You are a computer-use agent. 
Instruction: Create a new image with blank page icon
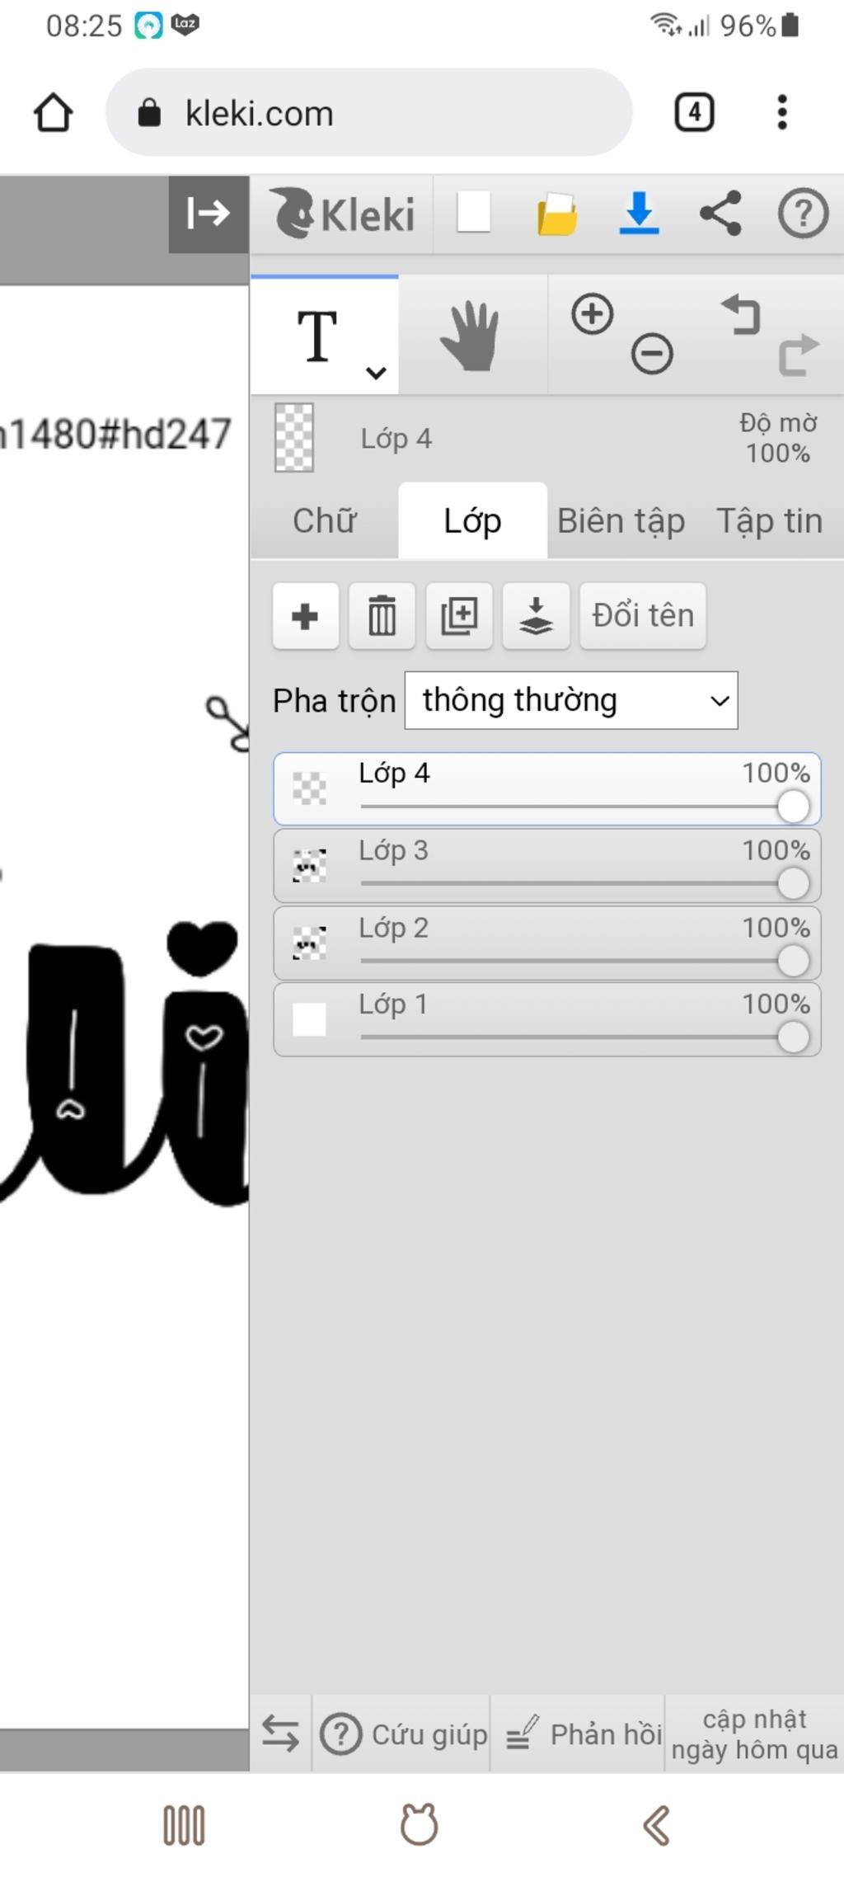coord(474,213)
